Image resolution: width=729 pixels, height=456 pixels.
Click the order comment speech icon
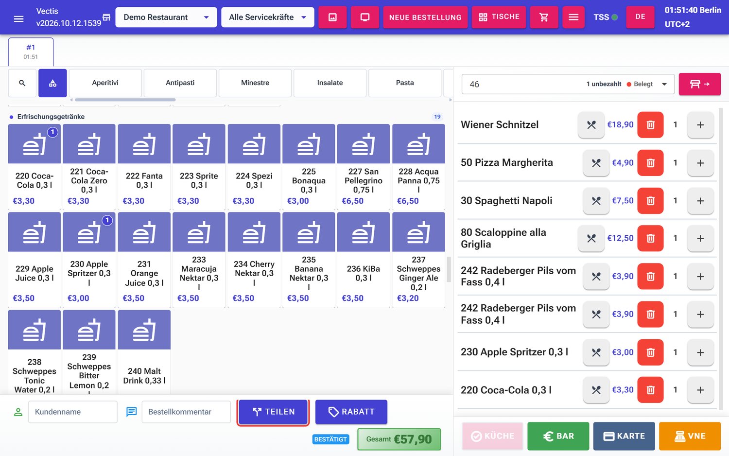click(x=131, y=412)
